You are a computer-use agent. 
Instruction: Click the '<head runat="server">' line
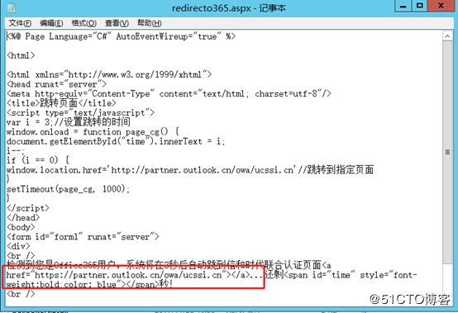coord(57,84)
